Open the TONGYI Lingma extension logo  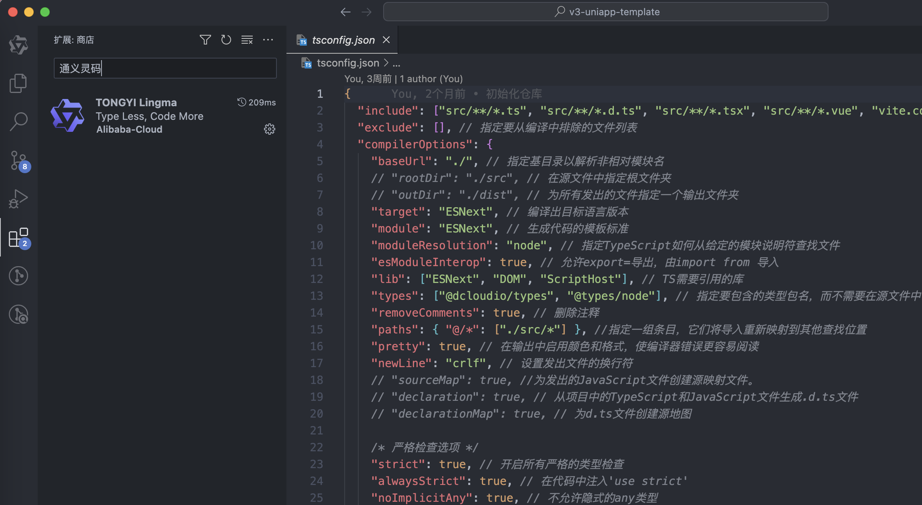point(67,115)
